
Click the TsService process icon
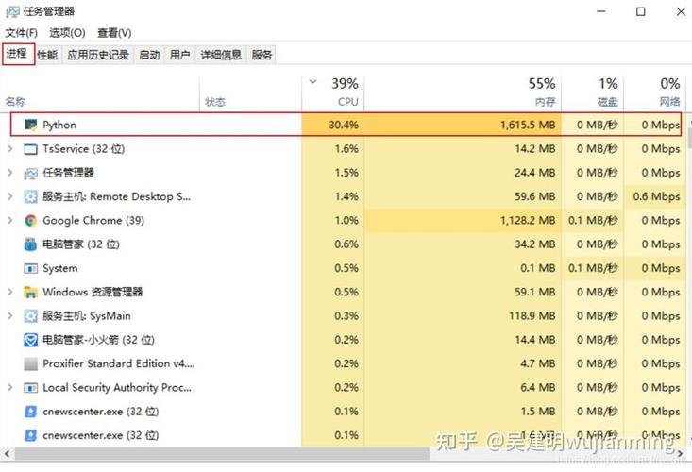(30, 149)
